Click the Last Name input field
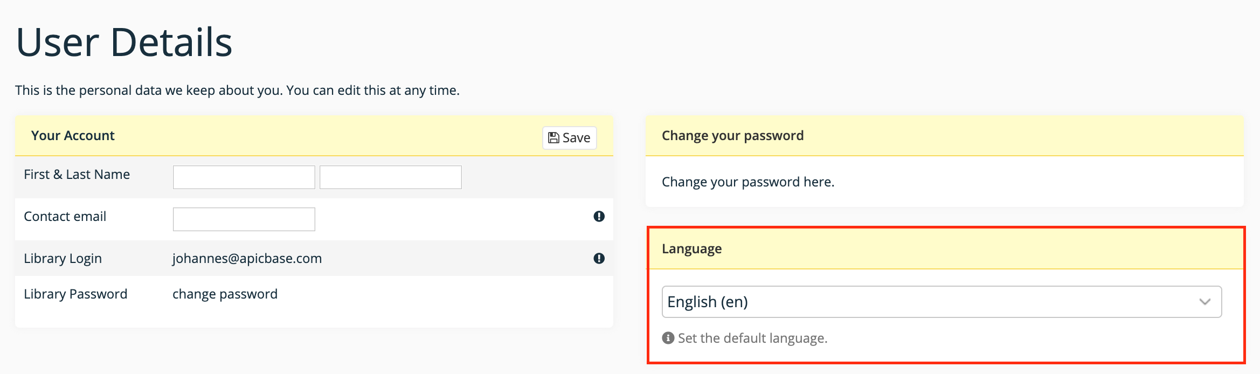This screenshot has width=1260, height=374. click(390, 177)
